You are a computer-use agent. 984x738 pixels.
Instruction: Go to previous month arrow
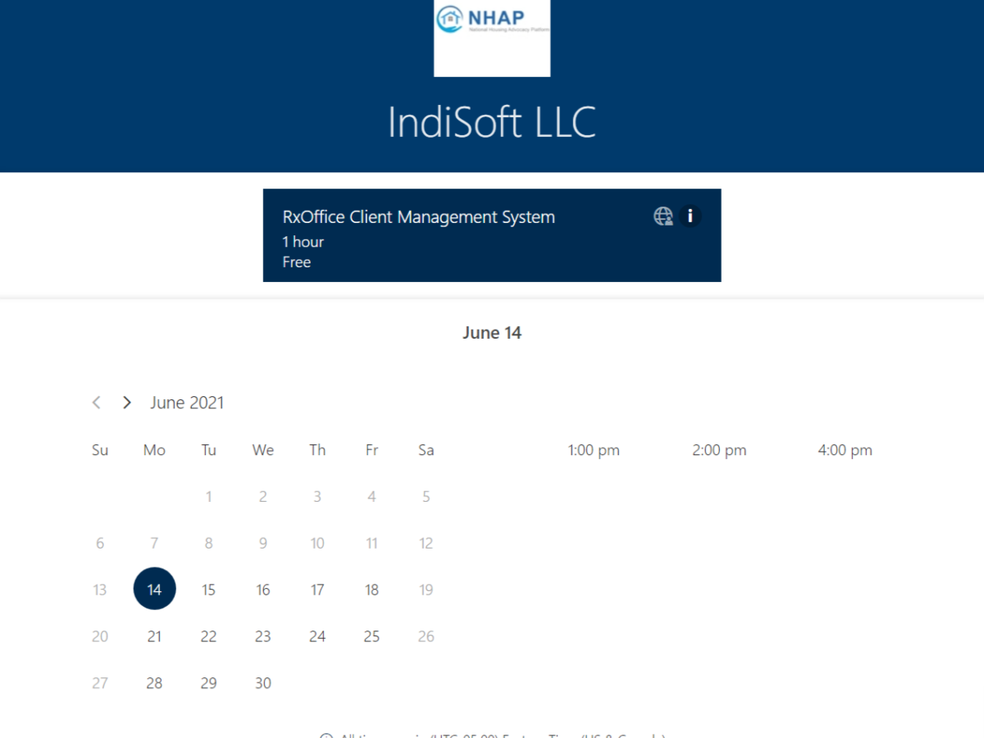[97, 403]
